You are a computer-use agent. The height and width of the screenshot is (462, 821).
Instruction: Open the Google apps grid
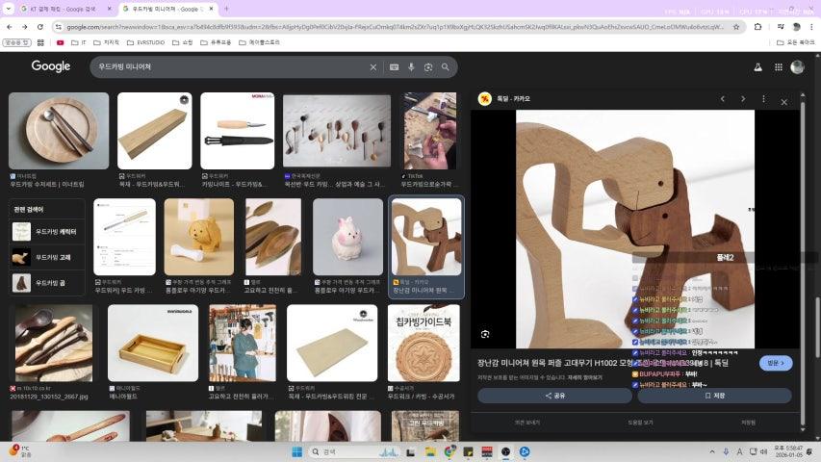pyautogui.click(x=777, y=67)
